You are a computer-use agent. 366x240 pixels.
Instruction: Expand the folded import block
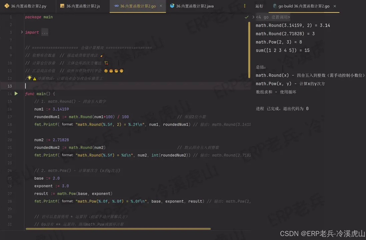[22, 32]
